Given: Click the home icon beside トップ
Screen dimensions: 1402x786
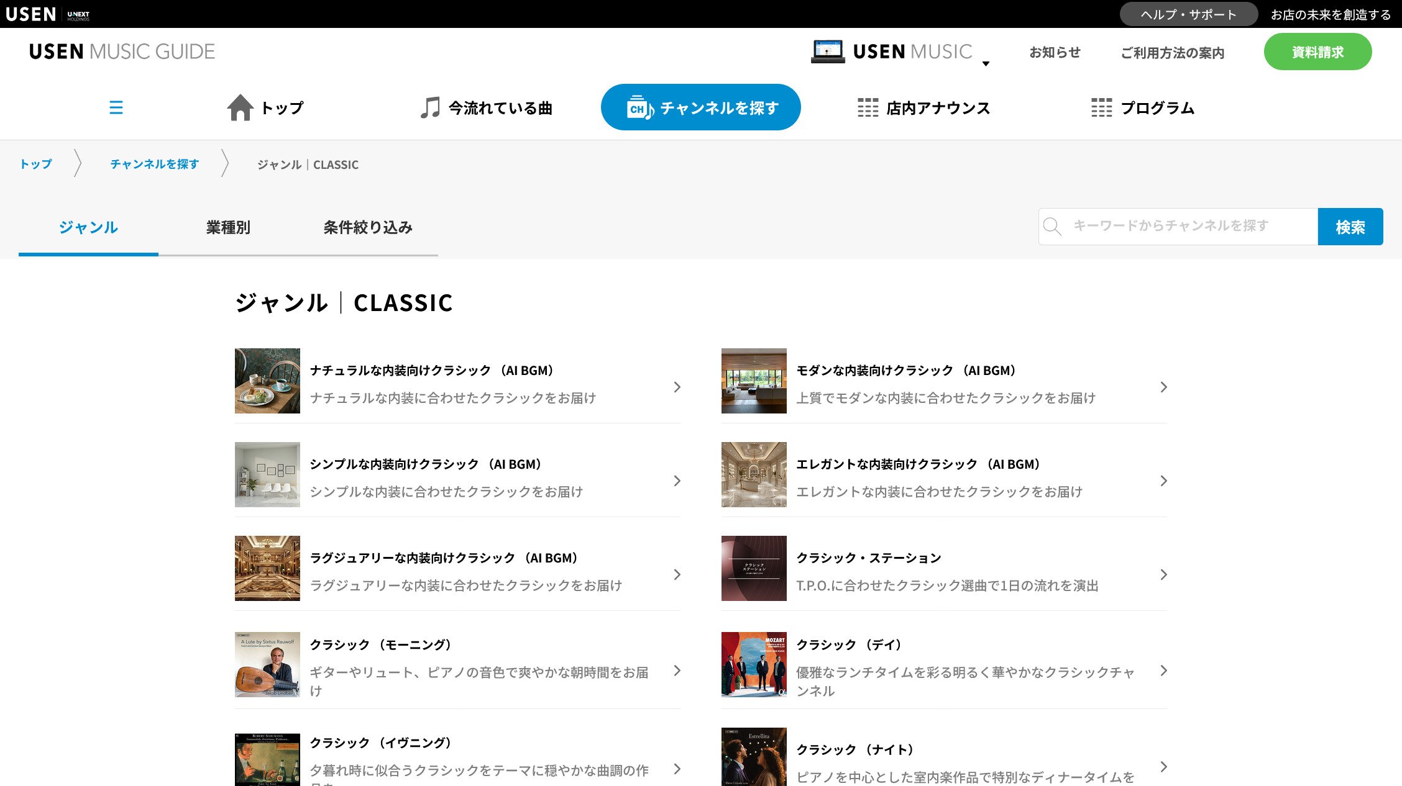Looking at the screenshot, I should click(x=241, y=107).
